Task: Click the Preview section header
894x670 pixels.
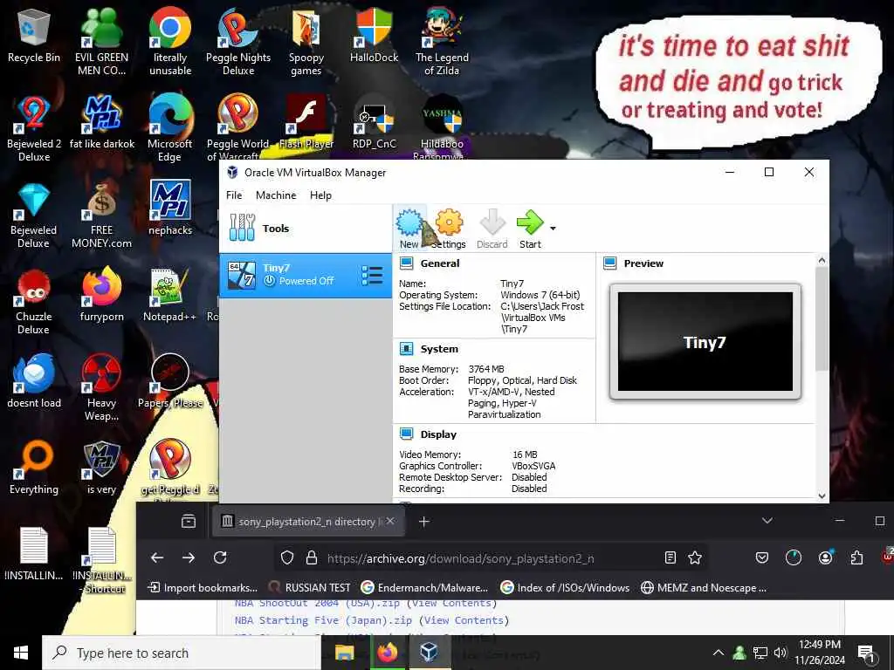Action: click(x=643, y=263)
